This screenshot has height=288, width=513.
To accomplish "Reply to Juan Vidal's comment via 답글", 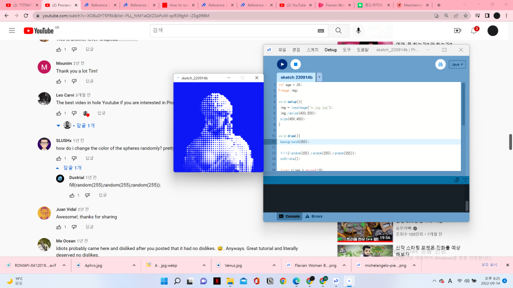I will click(x=89, y=227).
